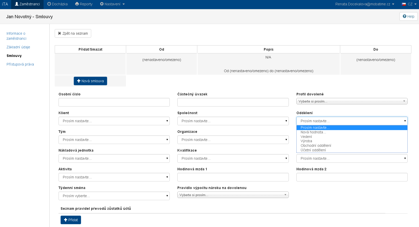Expand the Nastavení dropdown menu

pos(112,4)
